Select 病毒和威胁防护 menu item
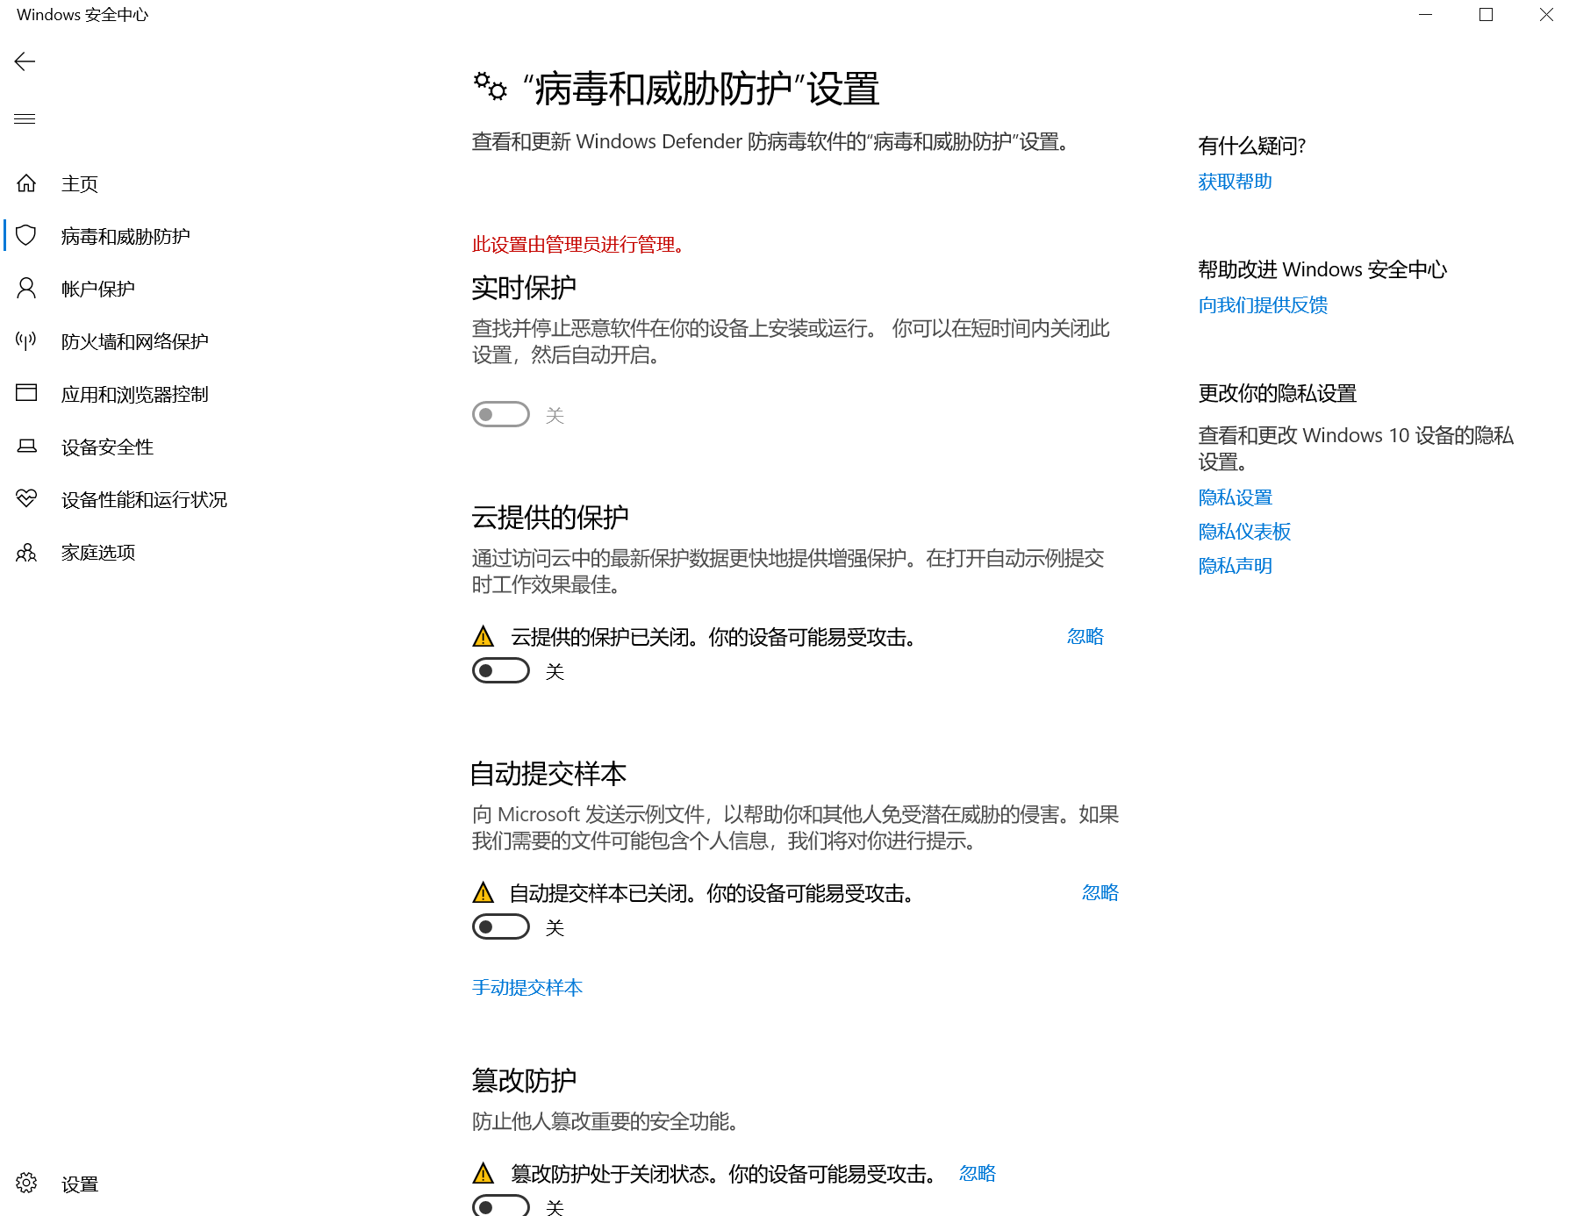1569x1216 pixels. [125, 236]
